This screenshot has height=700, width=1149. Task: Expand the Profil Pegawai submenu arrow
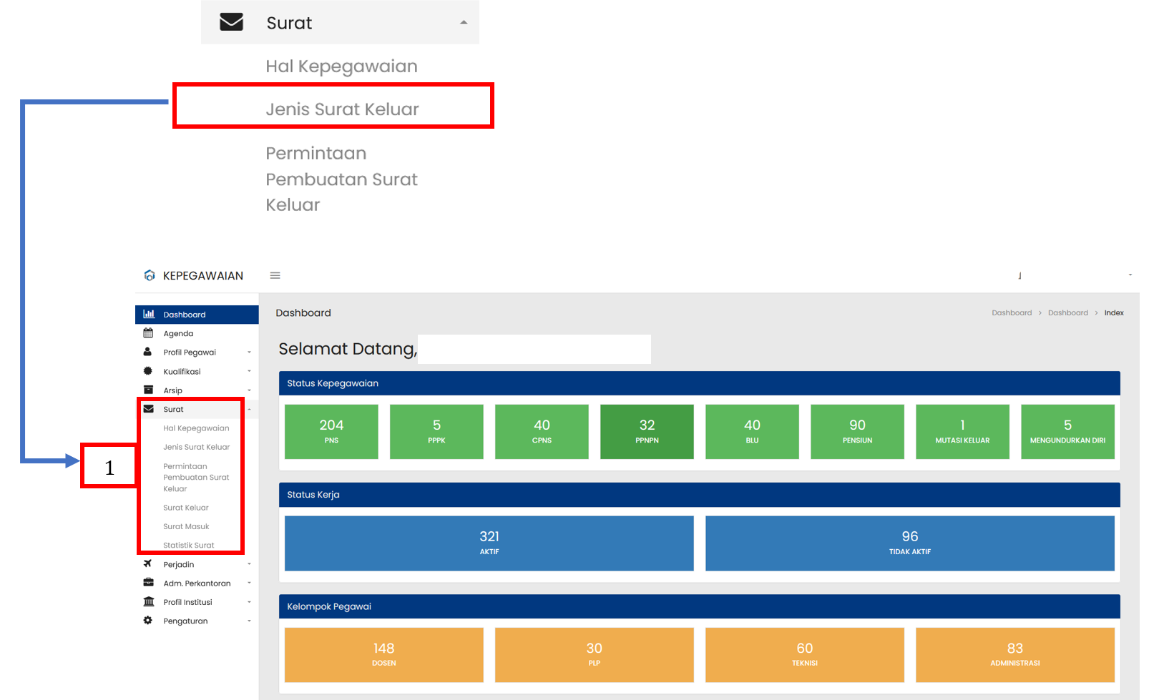[x=249, y=352]
